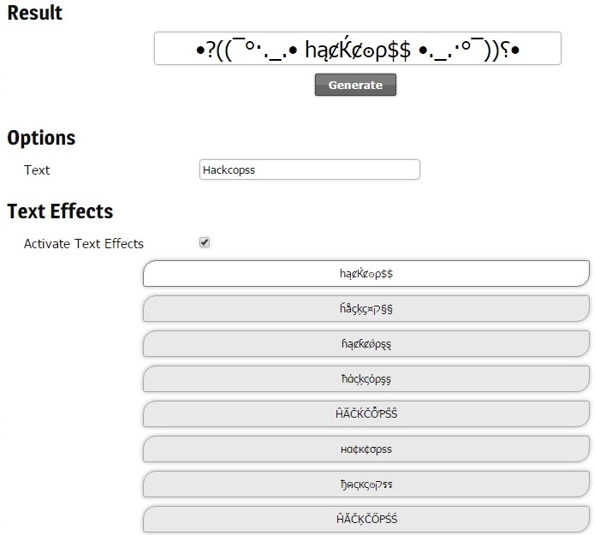Click the Result heading

pyautogui.click(x=35, y=13)
